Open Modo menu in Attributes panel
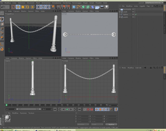 [124, 68]
